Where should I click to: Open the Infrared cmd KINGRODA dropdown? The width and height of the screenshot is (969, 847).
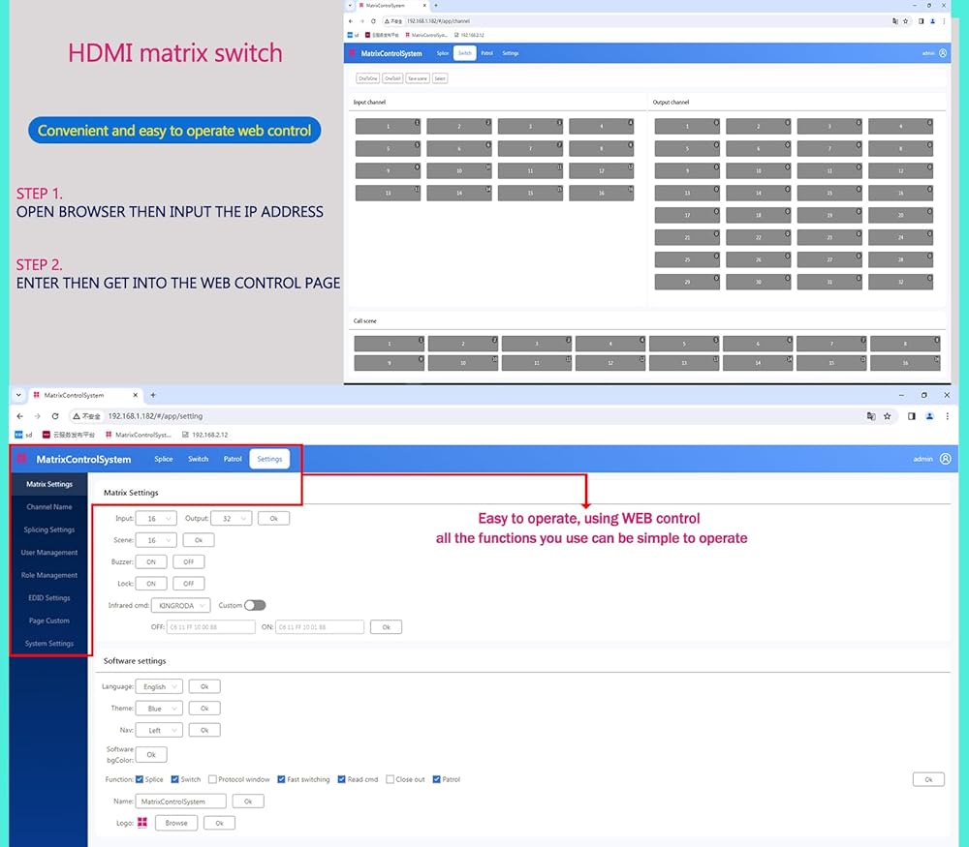pos(180,606)
